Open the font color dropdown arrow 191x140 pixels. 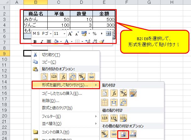72,42
